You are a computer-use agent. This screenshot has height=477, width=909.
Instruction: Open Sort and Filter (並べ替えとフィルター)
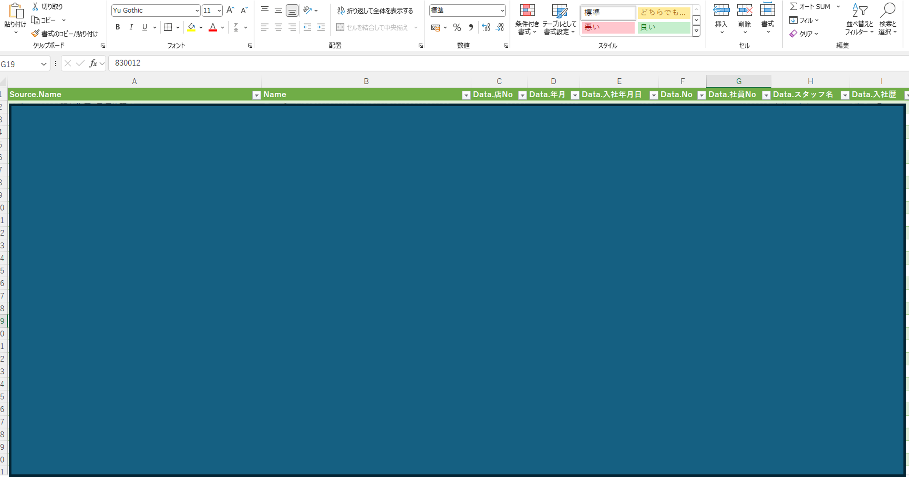860,19
